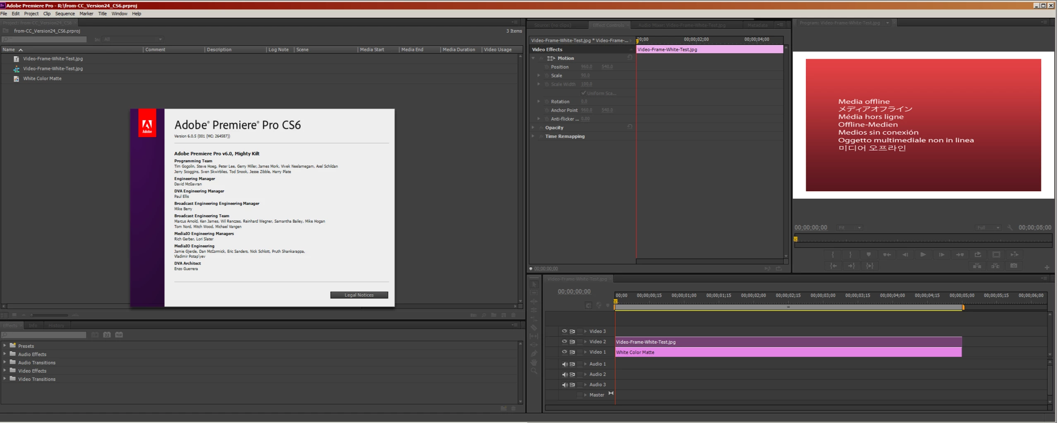The width and height of the screenshot is (1059, 423).
Task: Toggle Sync Lock for Video 2
Action: coord(572,342)
